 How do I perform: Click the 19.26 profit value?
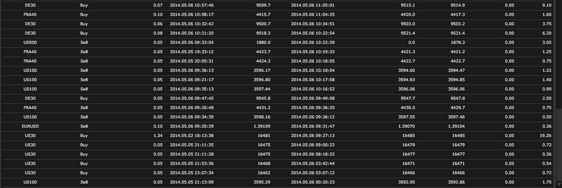(x=546, y=136)
